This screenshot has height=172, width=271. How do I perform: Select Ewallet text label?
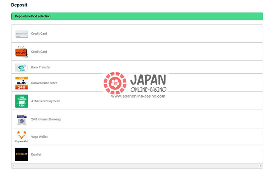pos(36,154)
